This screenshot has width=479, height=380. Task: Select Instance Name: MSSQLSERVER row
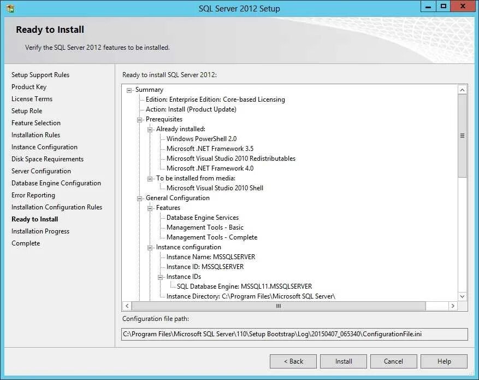[x=211, y=257]
